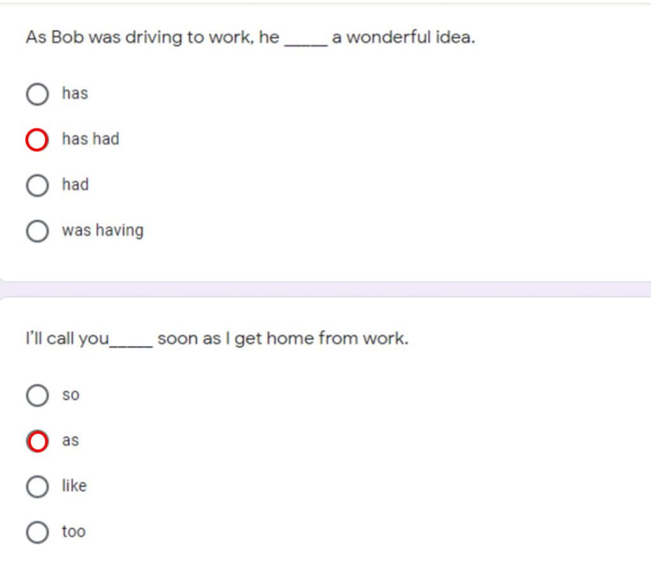651x577 pixels.
Task: Click the word 'so' option label
Action: click(x=71, y=394)
